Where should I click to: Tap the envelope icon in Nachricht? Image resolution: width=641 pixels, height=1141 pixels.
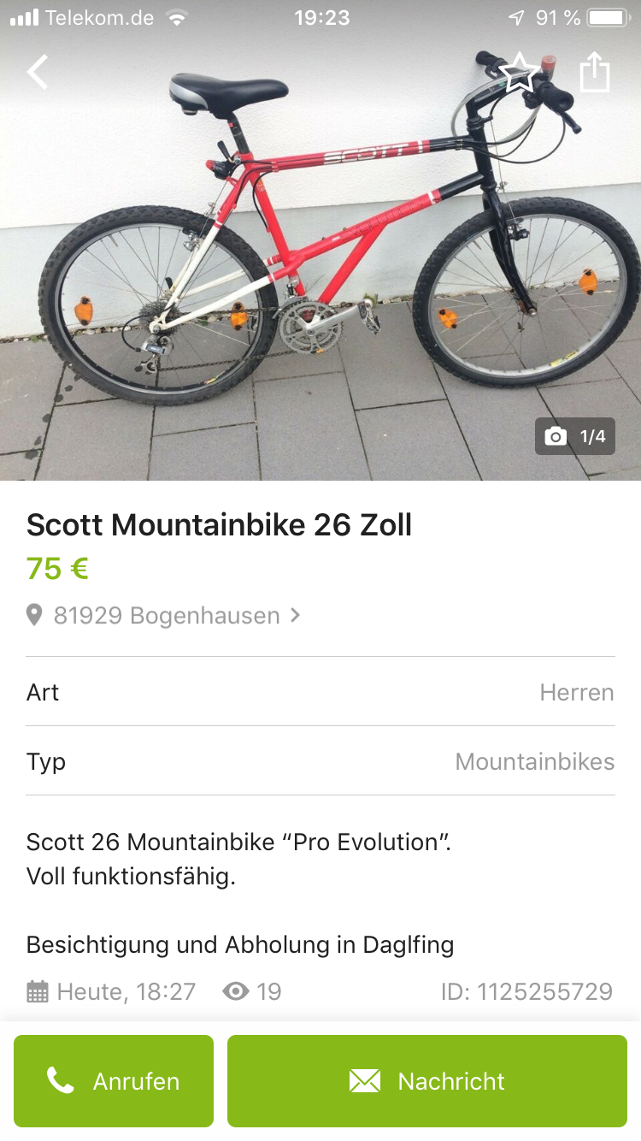pos(365,1081)
